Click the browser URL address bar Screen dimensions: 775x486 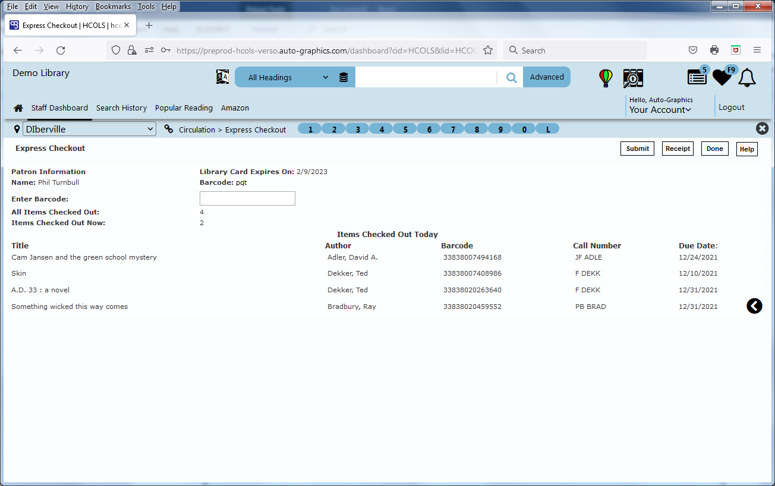[x=327, y=51]
